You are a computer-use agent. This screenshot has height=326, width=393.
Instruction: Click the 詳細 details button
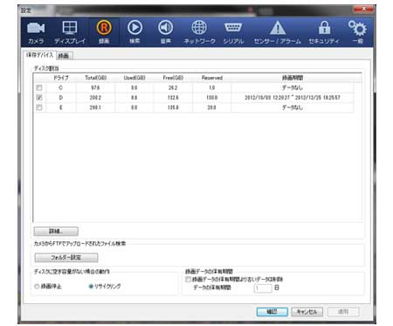56,232
